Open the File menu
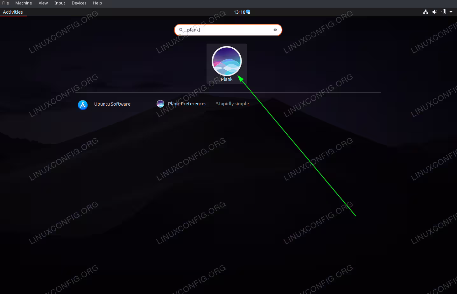This screenshot has height=294, width=457. click(5, 3)
